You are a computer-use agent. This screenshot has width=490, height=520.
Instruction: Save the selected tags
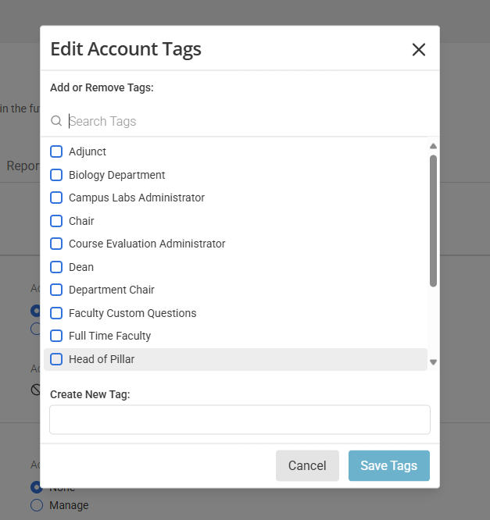(388, 465)
